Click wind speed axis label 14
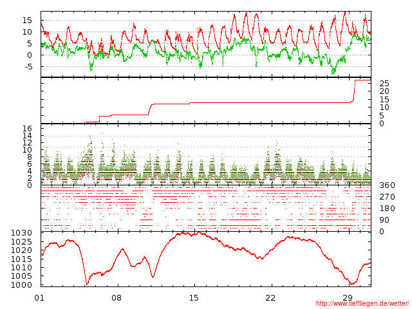 tap(27, 136)
